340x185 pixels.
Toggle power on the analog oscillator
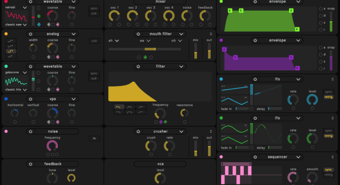point(31,34)
